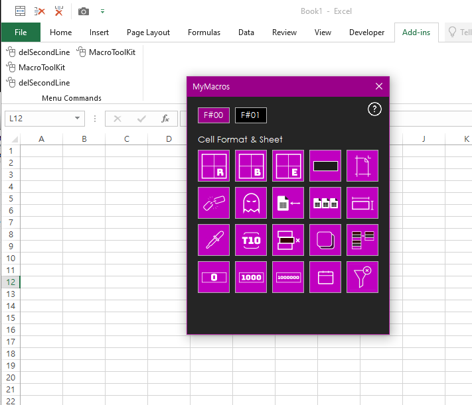Click the sheet with left arrow icon
This screenshot has width=472, height=405.
tap(288, 203)
